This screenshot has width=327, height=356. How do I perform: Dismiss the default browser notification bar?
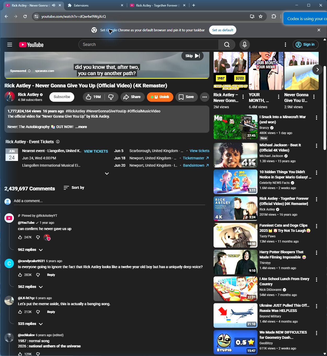[x=319, y=30]
